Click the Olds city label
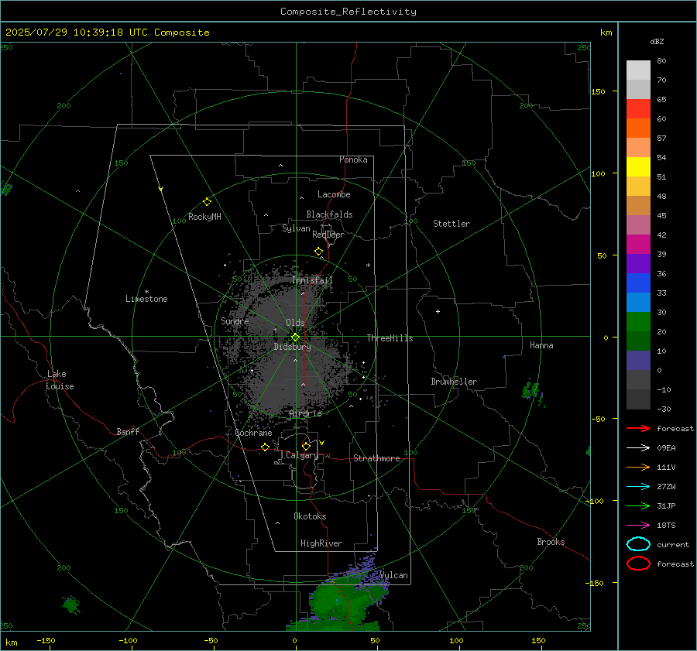Image resolution: width=697 pixels, height=651 pixels. pyautogui.click(x=295, y=323)
